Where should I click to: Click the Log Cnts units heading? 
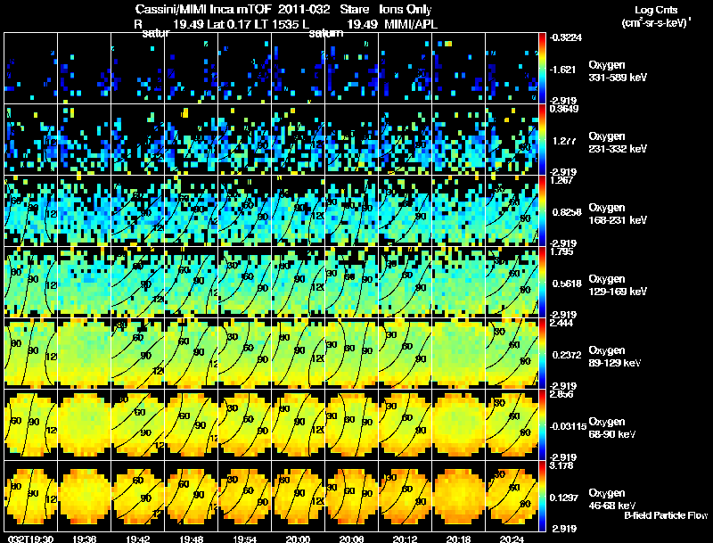tap(656, 16)
